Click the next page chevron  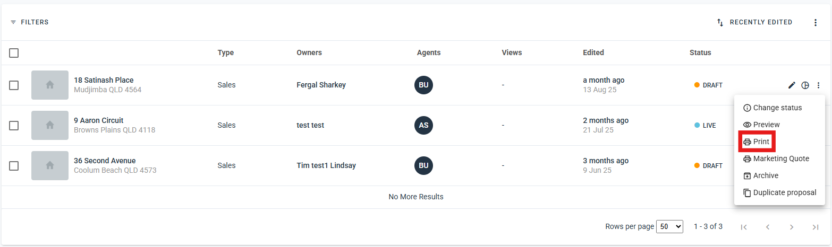792,227
